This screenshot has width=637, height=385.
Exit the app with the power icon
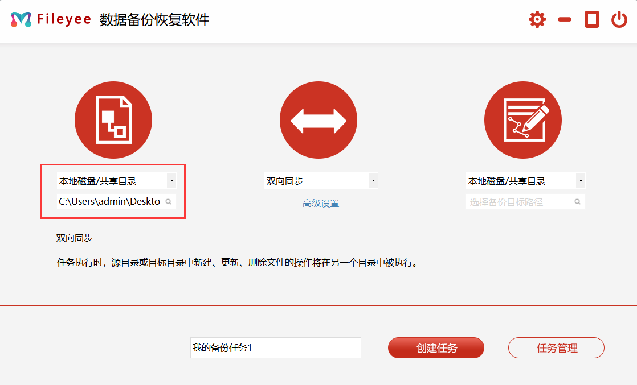(x=619, y=20)
